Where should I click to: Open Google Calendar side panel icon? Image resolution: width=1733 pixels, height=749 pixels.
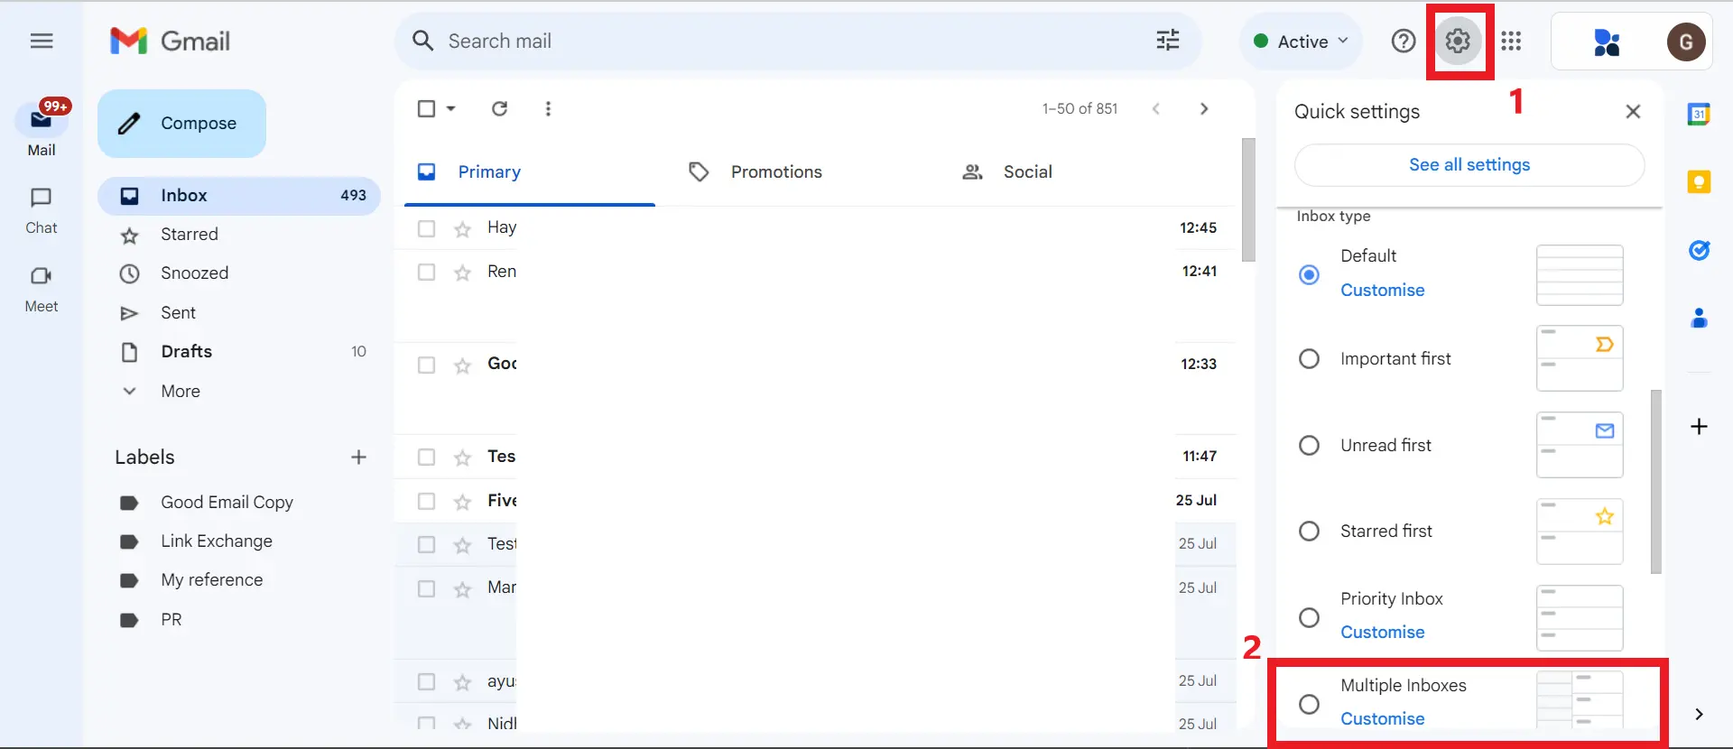pyautogui.click(x=1699, y=114)
